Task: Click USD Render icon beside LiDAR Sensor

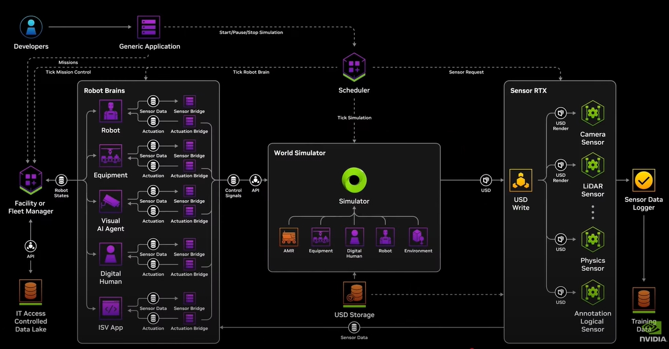Action: tap(560, 165)
